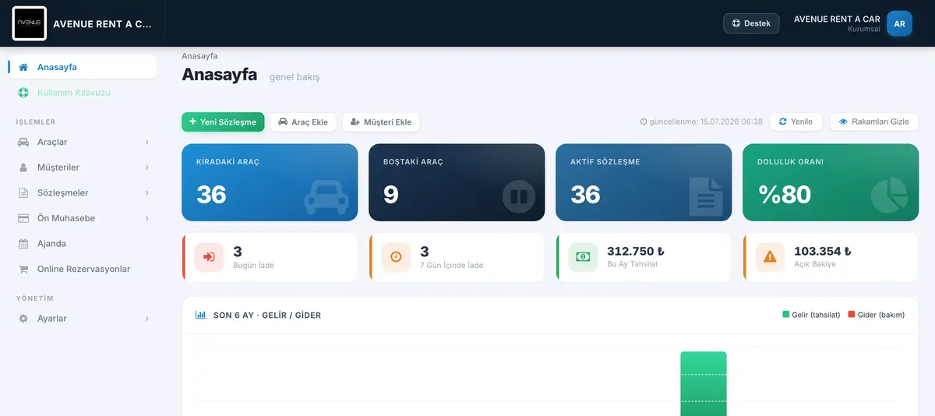Image resolution: width=935 pixels, height=416 pixels.
Task: Expand the Ayarlar chevron
Action: 146,319
